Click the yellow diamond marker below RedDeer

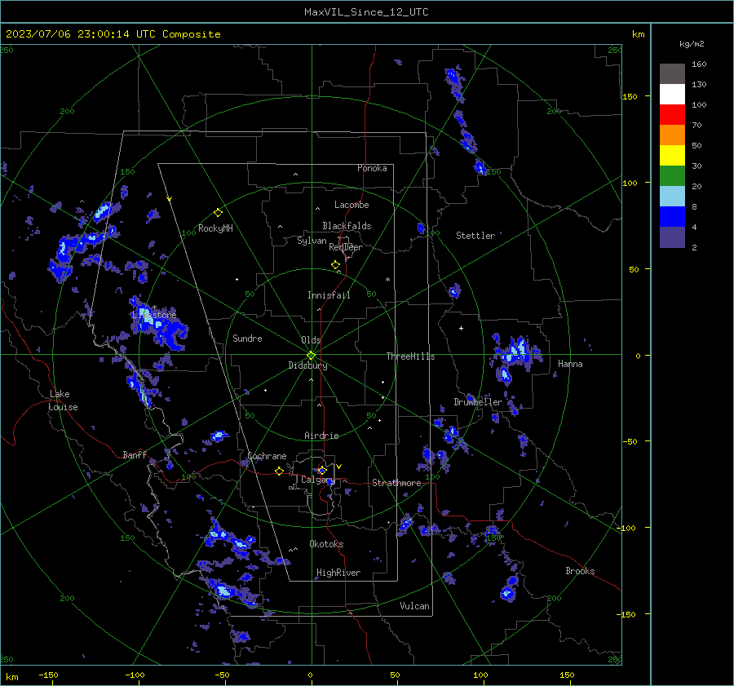click(335, 264)
